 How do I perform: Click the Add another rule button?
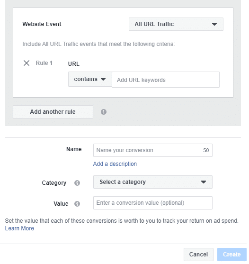coord(53,112)
